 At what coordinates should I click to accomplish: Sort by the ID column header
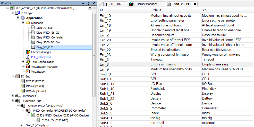(124, 10)
